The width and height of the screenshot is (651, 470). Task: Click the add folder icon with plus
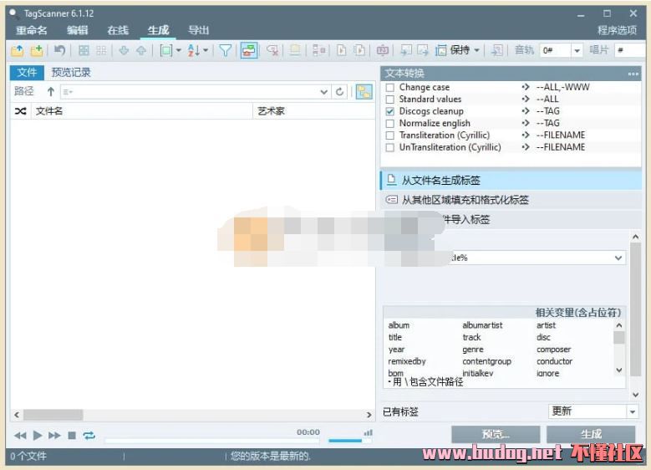(37, 51)
